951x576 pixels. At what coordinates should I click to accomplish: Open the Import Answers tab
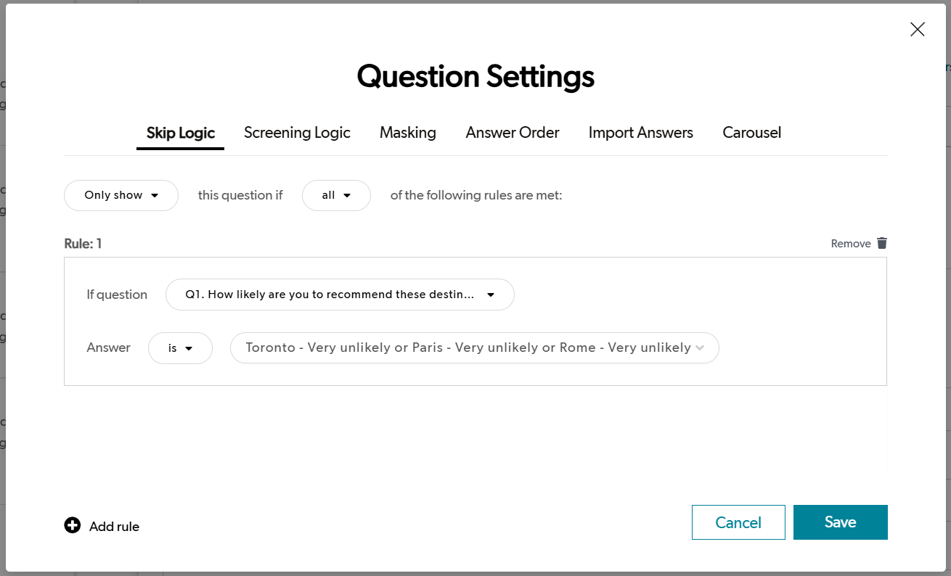point(640,133)
